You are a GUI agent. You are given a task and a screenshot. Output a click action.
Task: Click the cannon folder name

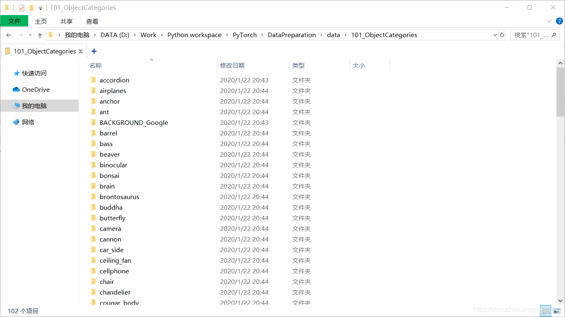tap(110, 239)
